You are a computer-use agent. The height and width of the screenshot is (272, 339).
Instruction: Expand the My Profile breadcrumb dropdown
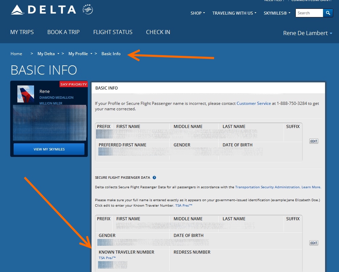click(x=78, y=53)
